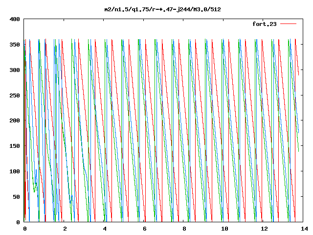Click the y-axis label 200
The width and height of the screenshot is (313, 235).
(15, 120)
